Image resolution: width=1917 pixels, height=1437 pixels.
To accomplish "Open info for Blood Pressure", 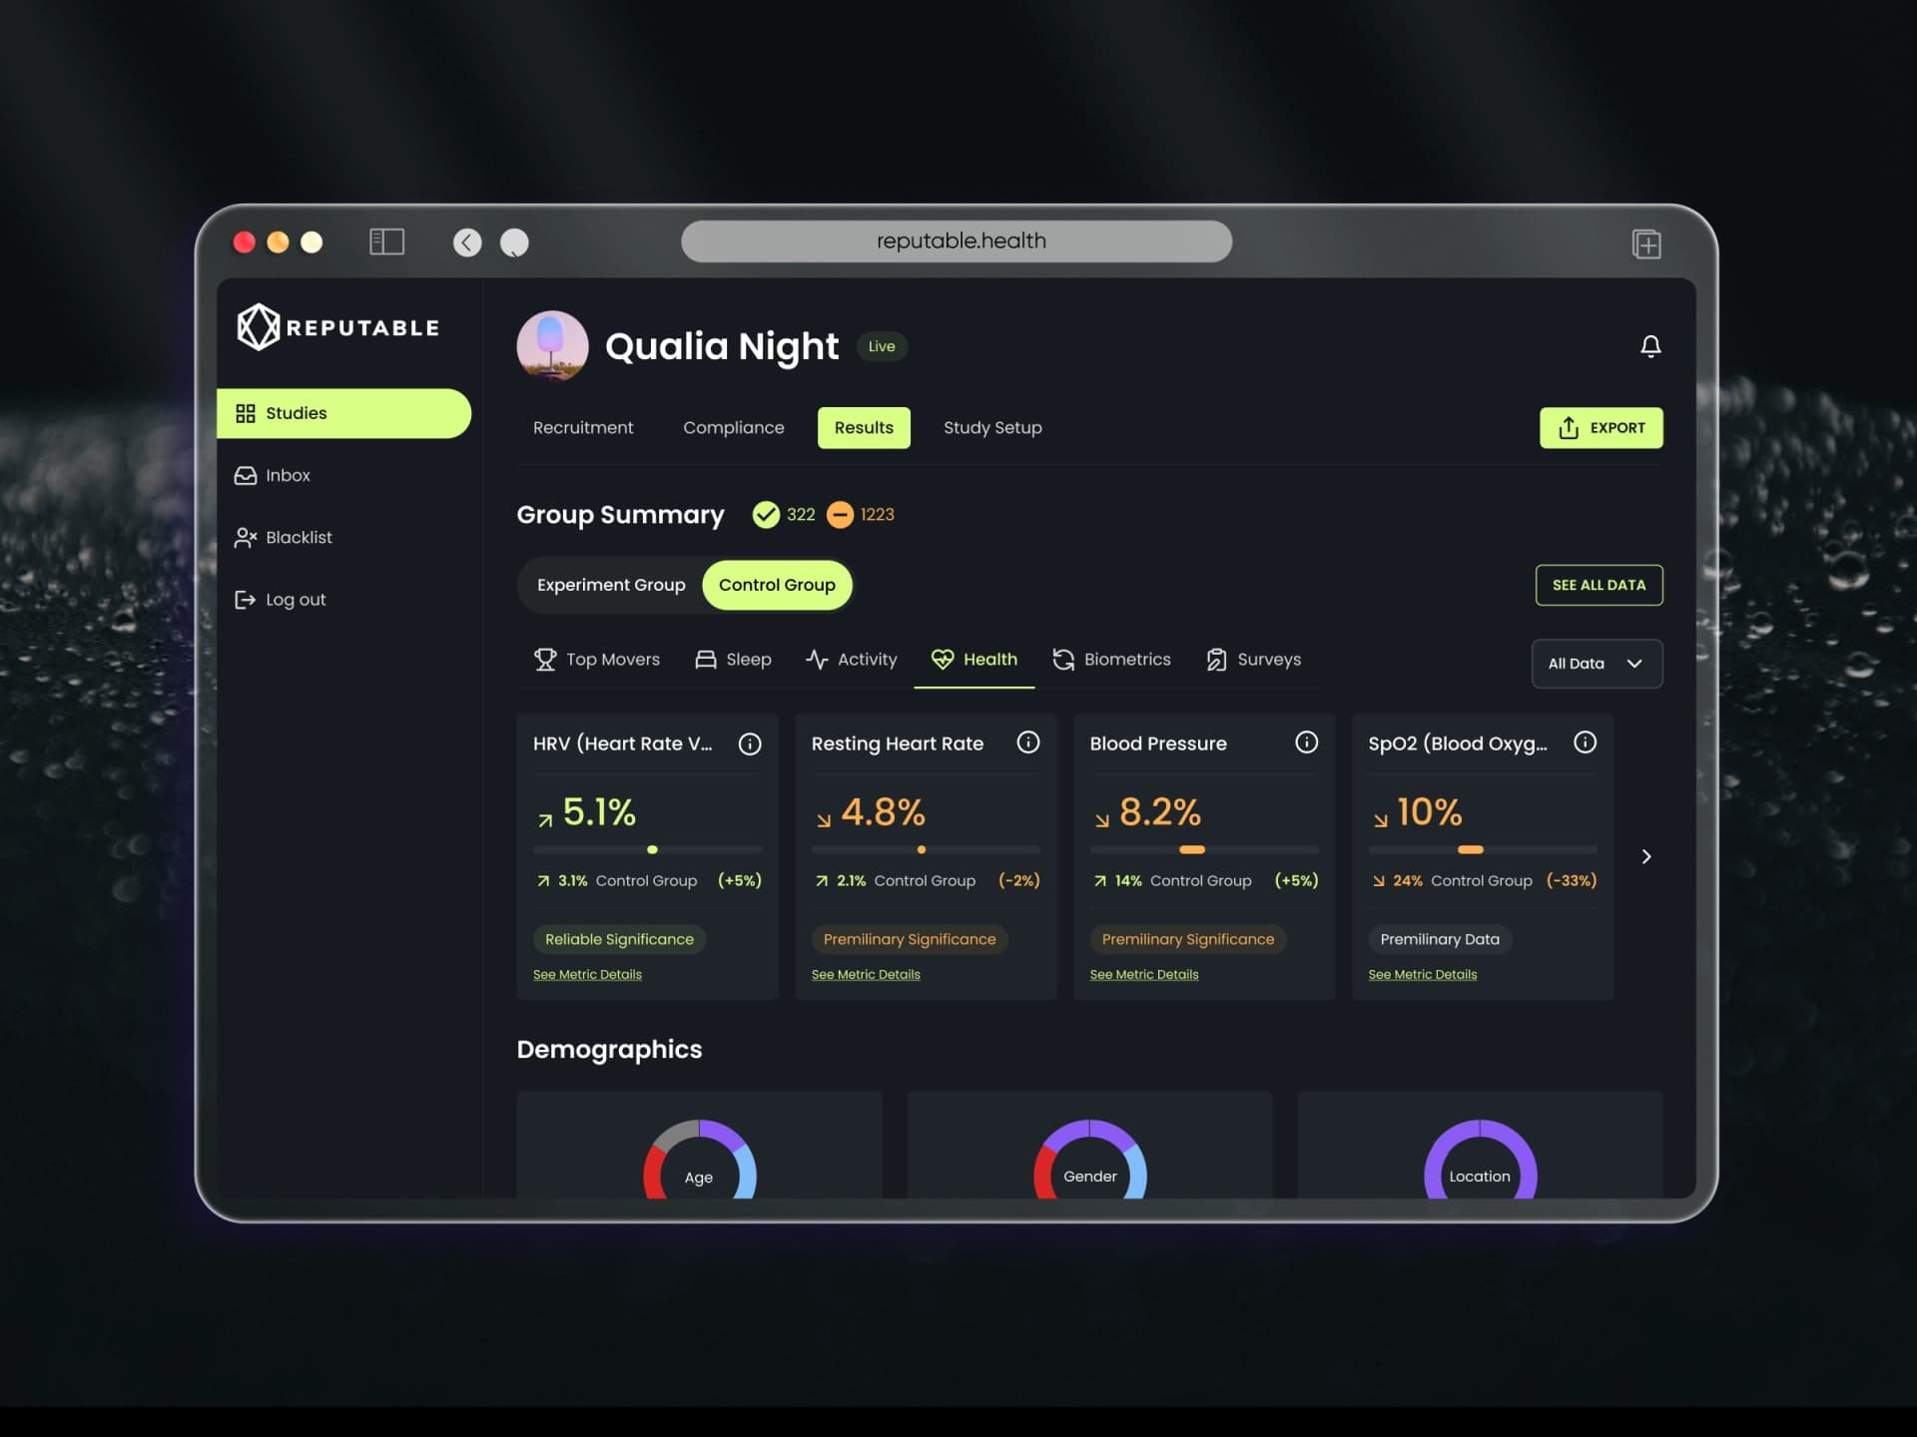I will pos(1307,742).
